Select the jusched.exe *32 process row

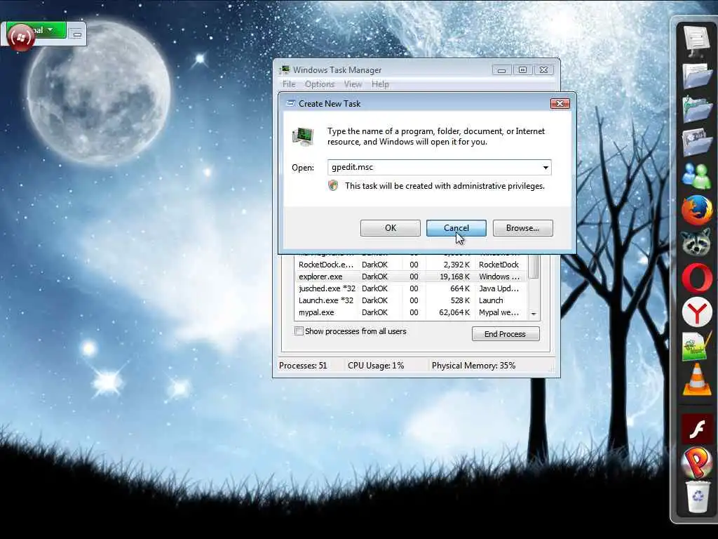tap(411, 288)
